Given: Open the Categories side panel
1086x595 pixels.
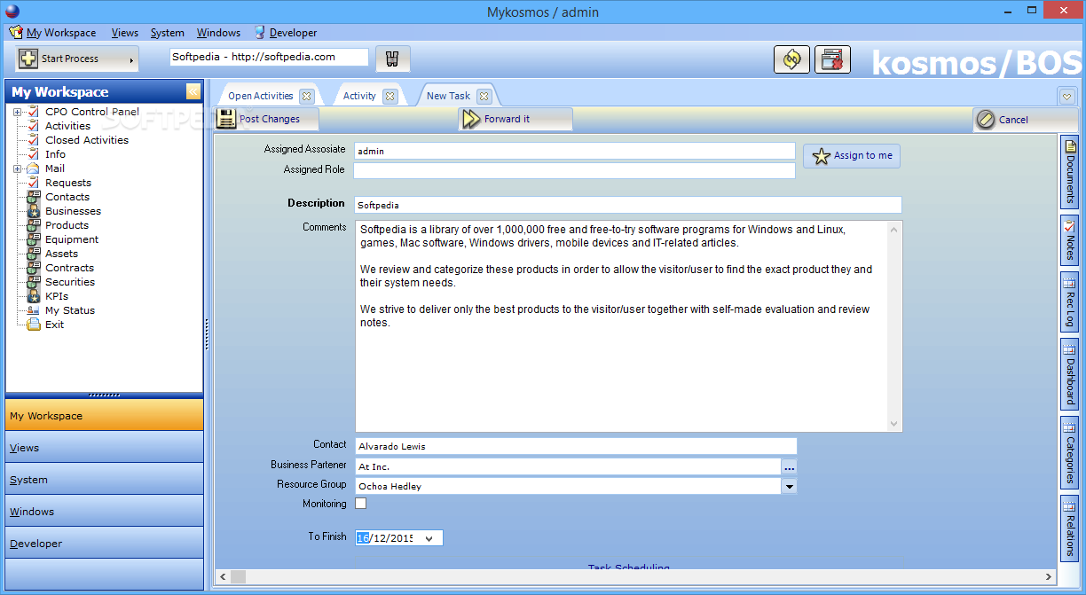Looking at the screenshot, I should [1070, 453].
